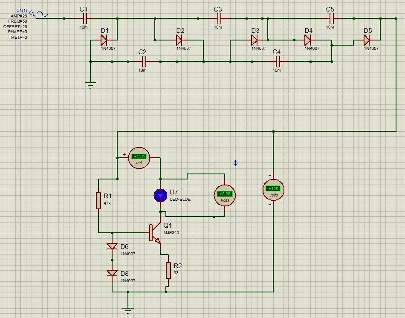Screen dimensions: 405x318
Task: Select the ground symbol under D1
Action: (x=90, y=85)
